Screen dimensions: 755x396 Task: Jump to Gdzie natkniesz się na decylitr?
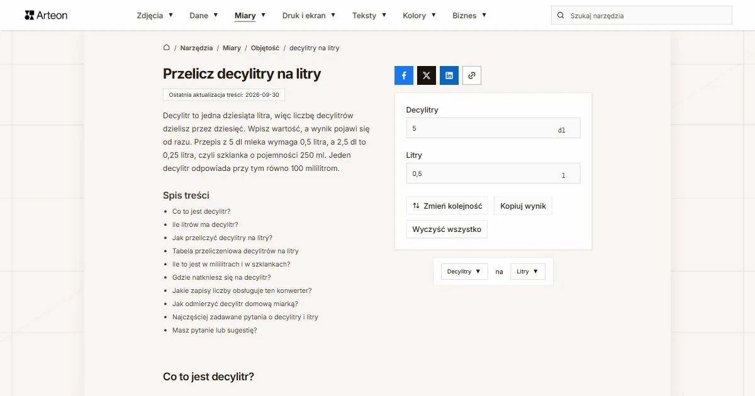[x=221, y=277]
